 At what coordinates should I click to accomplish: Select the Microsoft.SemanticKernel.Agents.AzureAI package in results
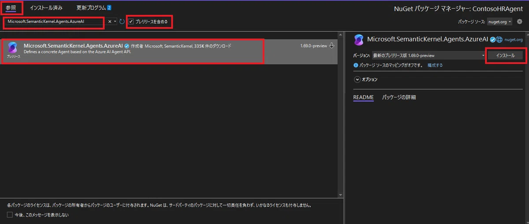click(x=169, y=52)
